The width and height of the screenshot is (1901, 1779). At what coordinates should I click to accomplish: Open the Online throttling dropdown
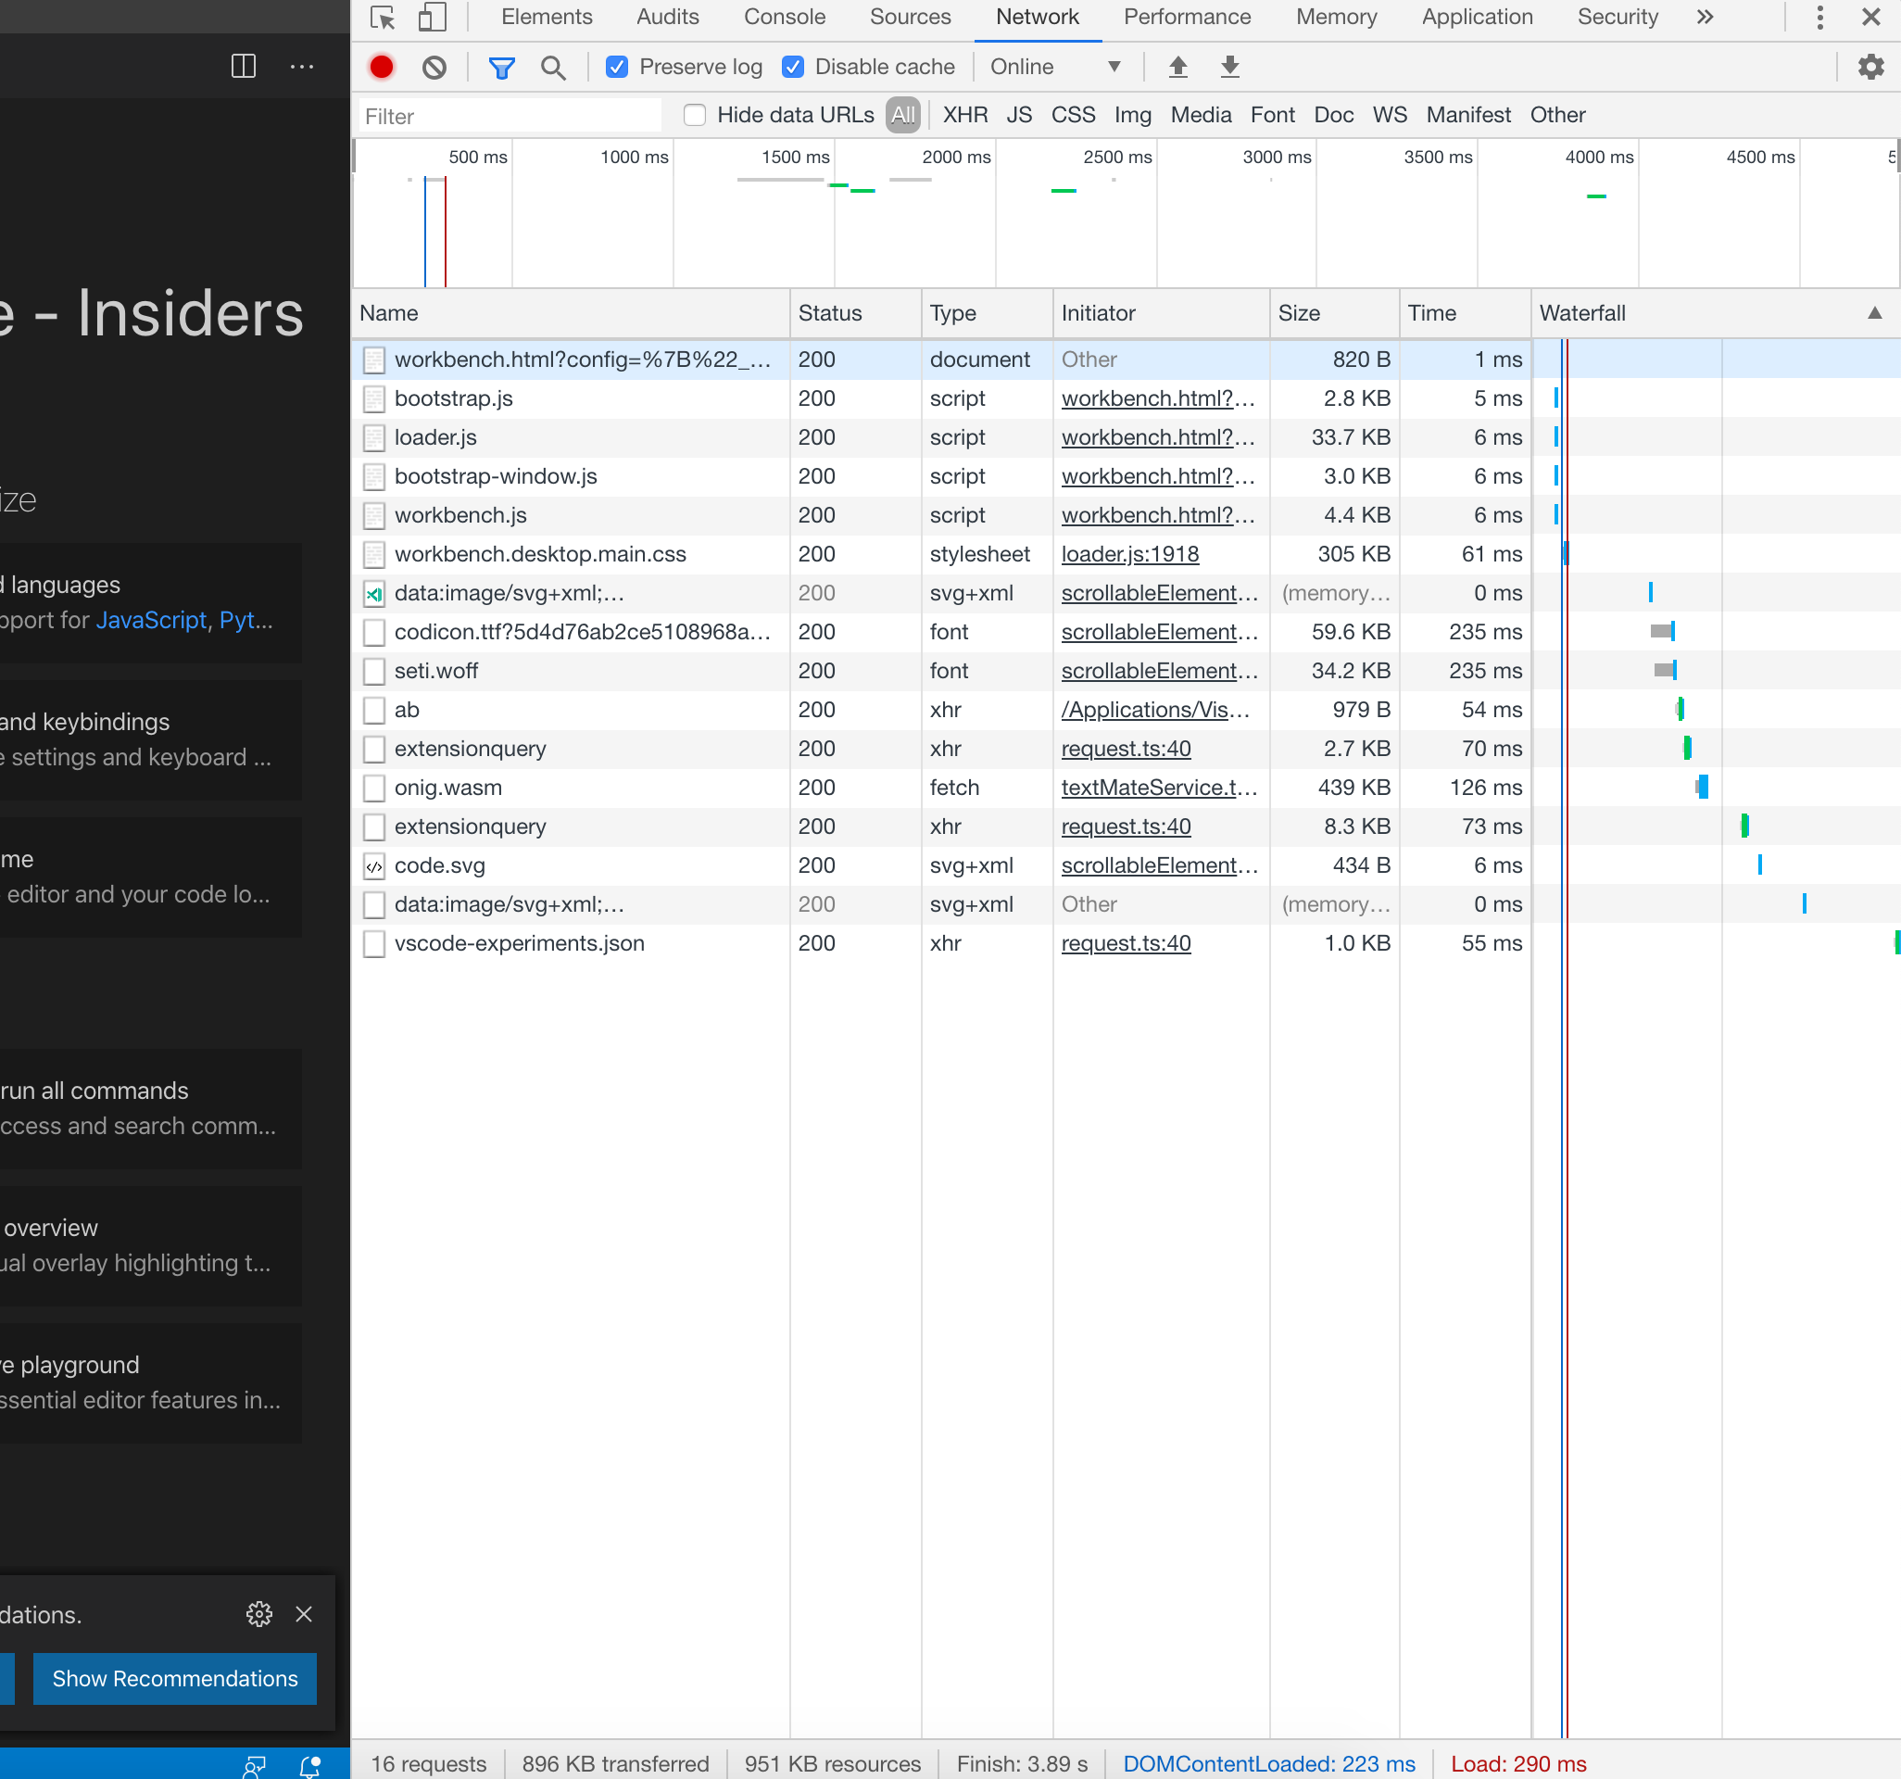pyautogui.click(x=1055, y=67)
